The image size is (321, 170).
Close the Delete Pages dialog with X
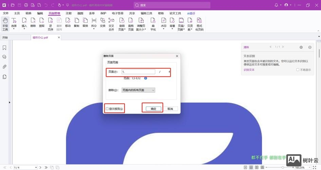177,56
